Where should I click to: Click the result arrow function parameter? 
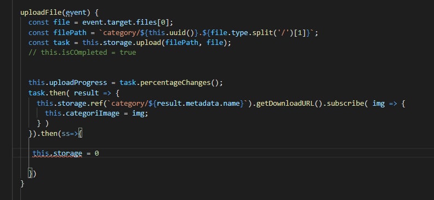pos(86,93)
